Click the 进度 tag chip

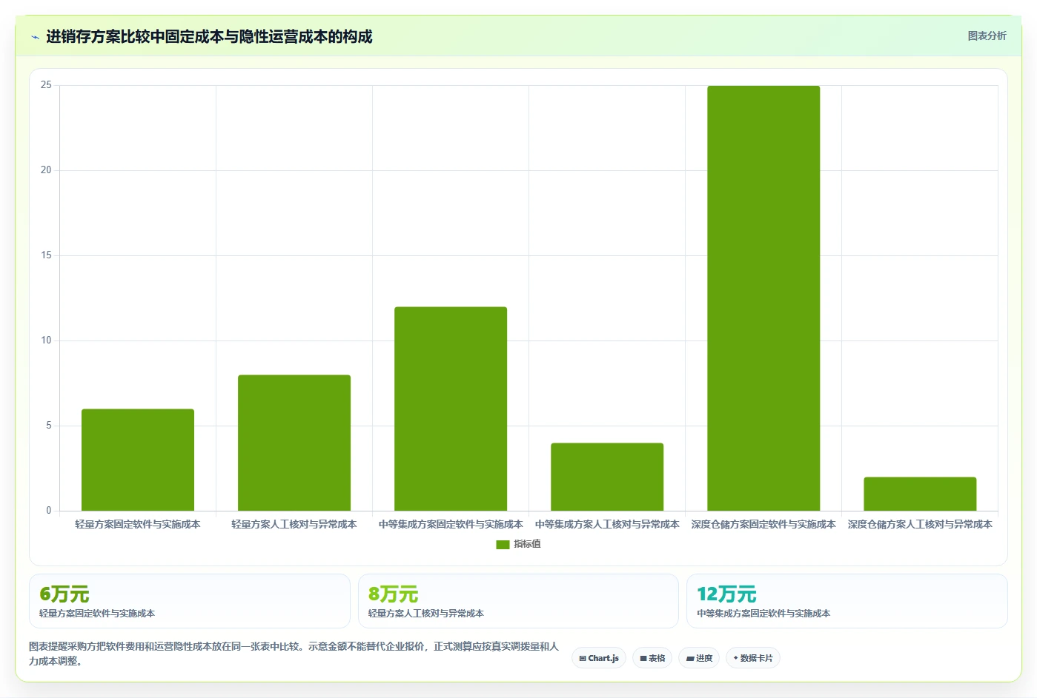[699, 658]
